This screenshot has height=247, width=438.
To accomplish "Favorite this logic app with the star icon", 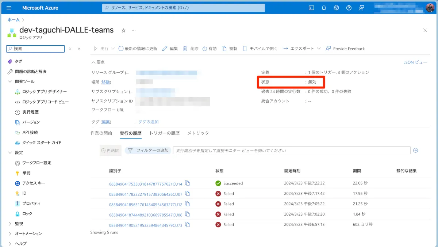I will 123,31.
